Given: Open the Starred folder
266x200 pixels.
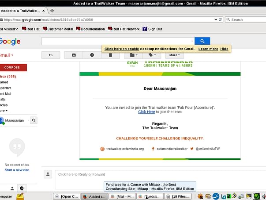Looking at the screenshot, I should tap(4, 82).
